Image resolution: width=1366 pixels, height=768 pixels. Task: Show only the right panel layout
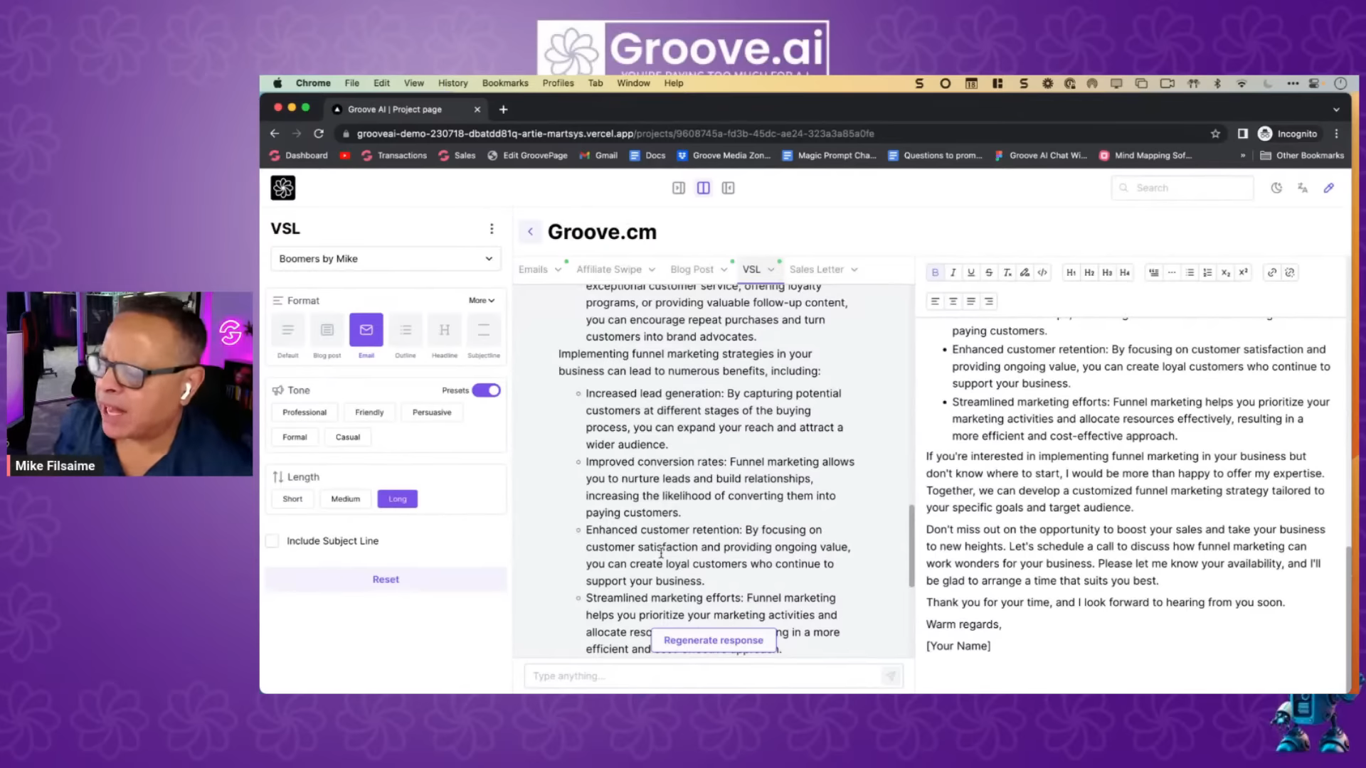pyautogui.click(x=728, y=188)
